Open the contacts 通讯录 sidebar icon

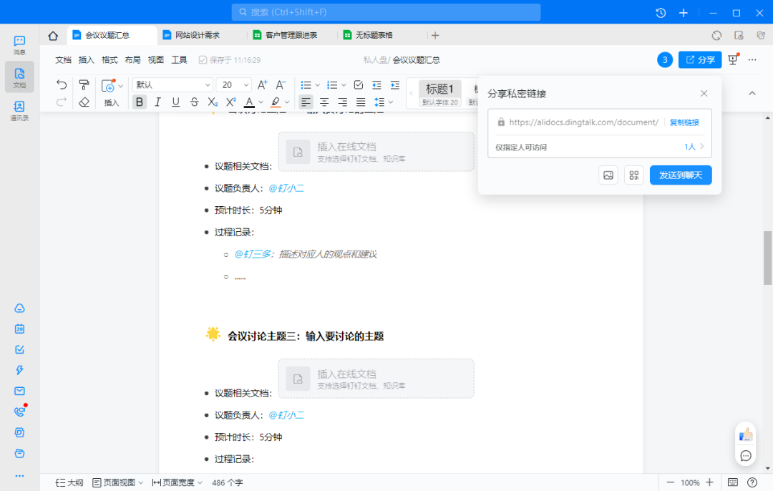pyautogui.click(x=19, y=110)
